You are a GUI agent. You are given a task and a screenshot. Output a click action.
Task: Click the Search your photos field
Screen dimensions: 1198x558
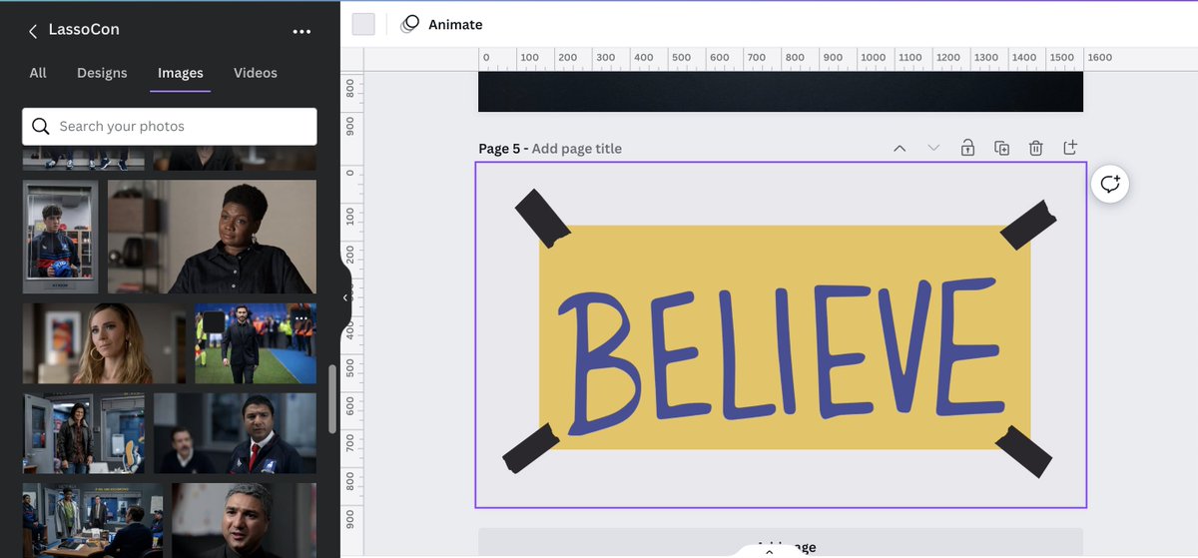(170, 127)
